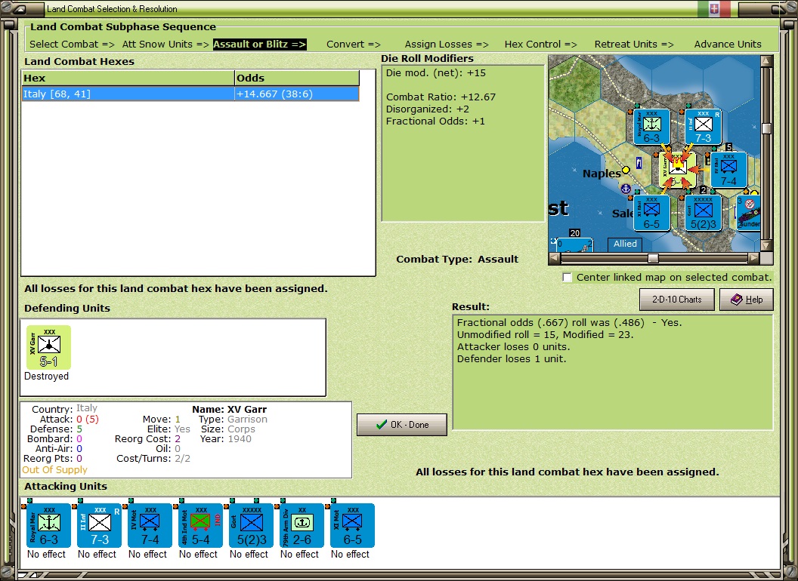The image size is (798, 581).
Task: Select the Gort 5(2)3 attacking unit
Action: [251, 526]
